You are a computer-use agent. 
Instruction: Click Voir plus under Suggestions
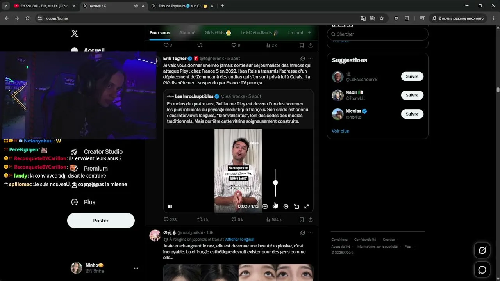[x=340, y=131]
